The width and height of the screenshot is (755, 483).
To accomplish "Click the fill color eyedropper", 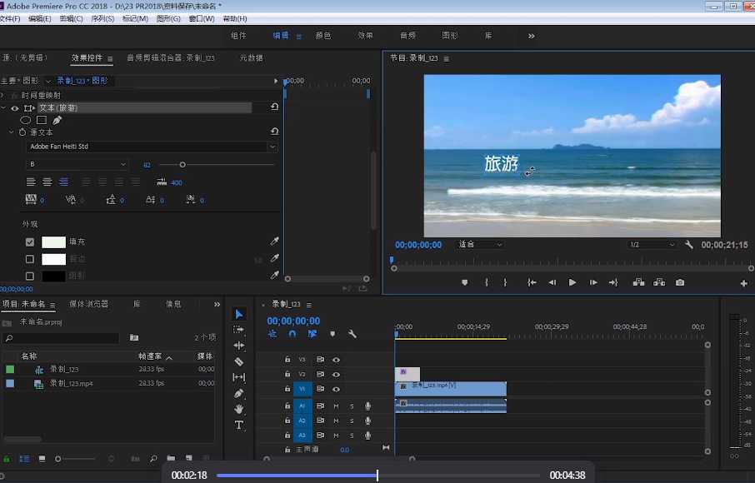I will pos(274,242).
